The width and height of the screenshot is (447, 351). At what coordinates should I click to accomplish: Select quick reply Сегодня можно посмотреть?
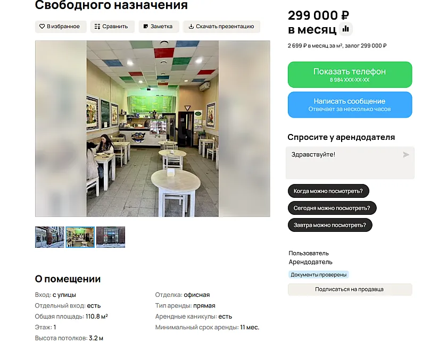pyautogui.click(x=332, y=208)
